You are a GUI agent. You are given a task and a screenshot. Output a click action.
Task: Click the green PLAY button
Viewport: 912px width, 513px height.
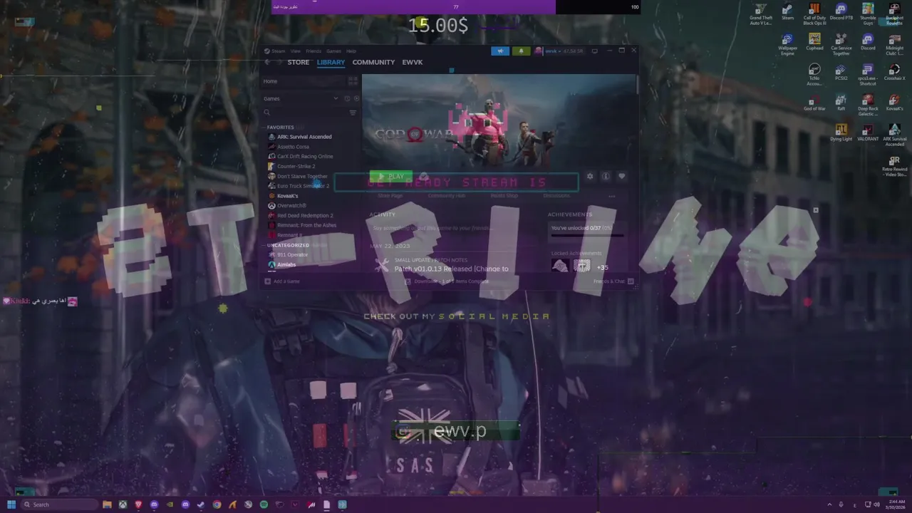coord(390,176)
